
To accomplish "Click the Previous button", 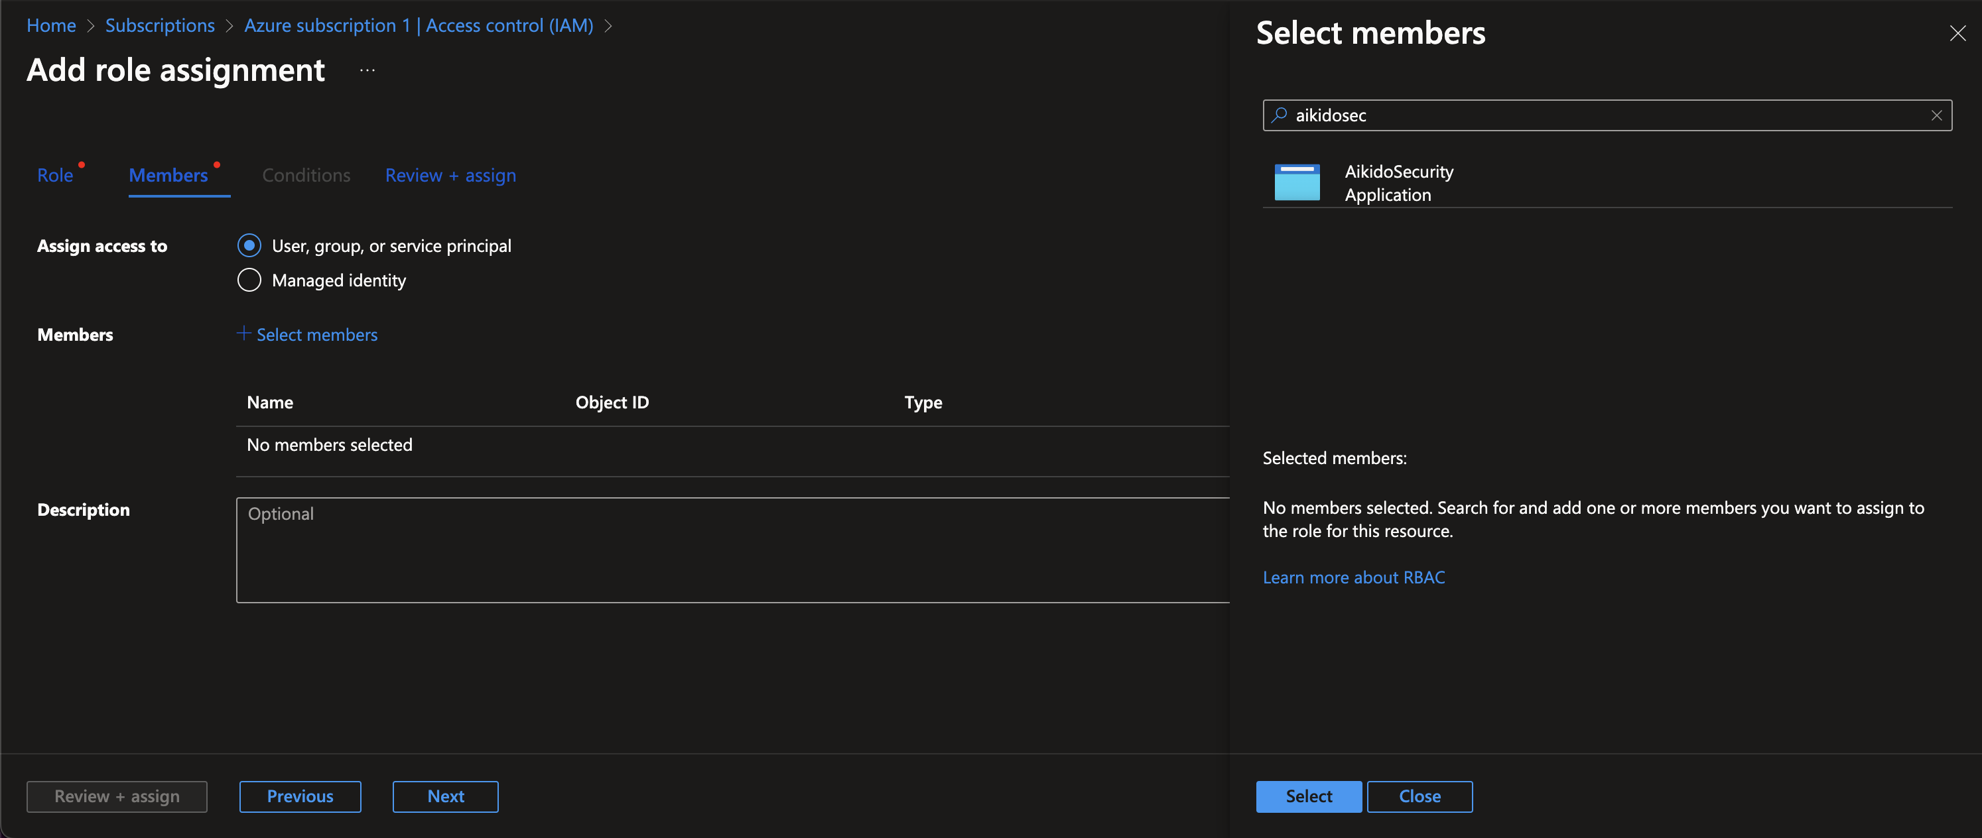I will (x=300, y=796).
